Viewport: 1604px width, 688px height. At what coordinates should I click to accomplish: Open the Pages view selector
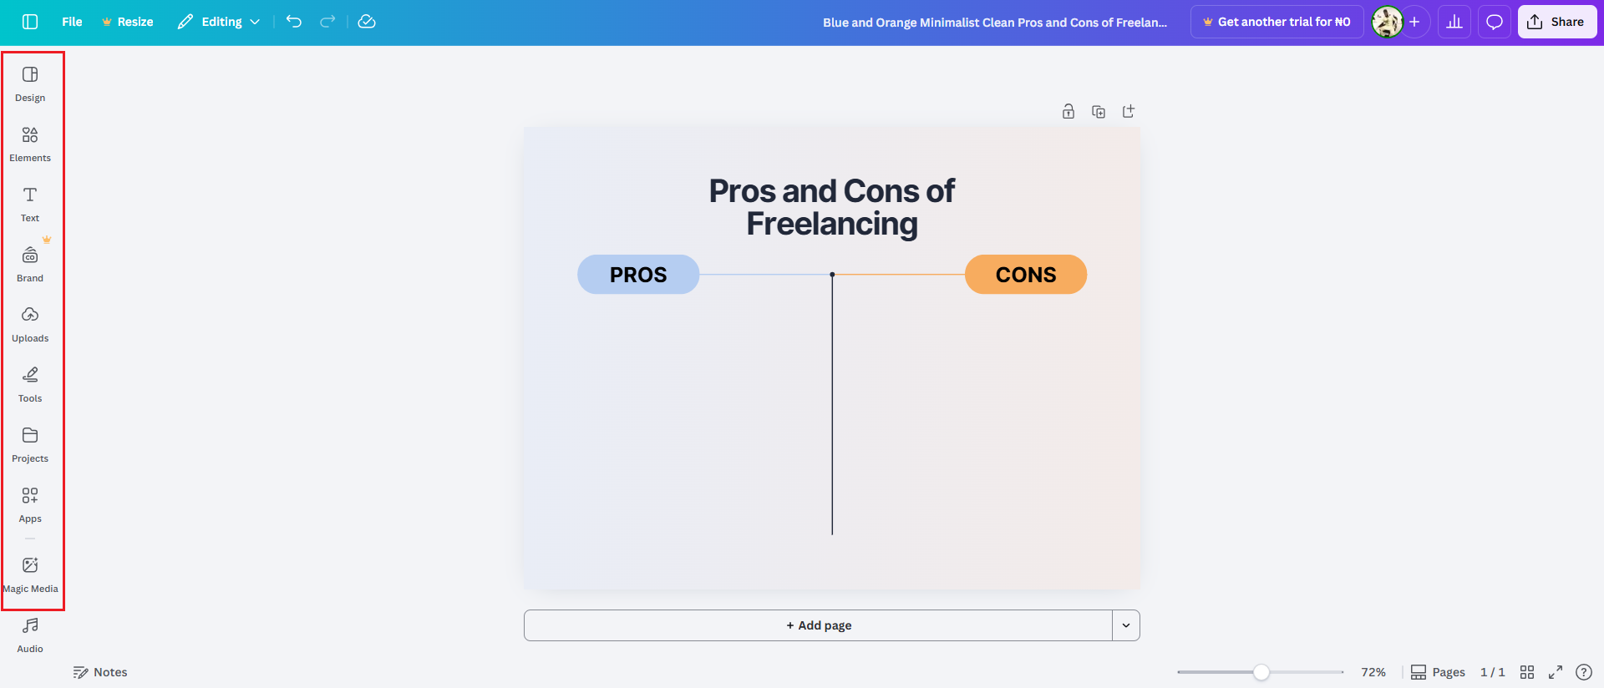pyautogui.click(x=1439, y=672)
